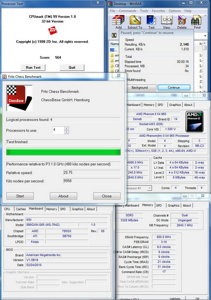Click the Core VID value 1.500 V

(170, 129)
